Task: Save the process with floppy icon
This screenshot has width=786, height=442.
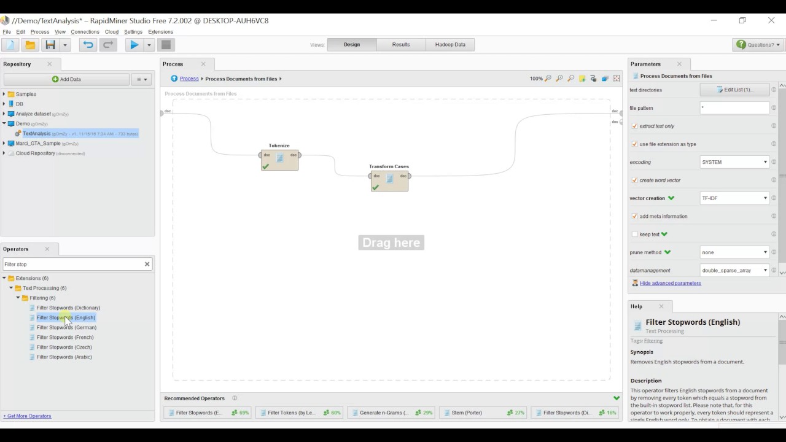Action: [x=50, y=45]
